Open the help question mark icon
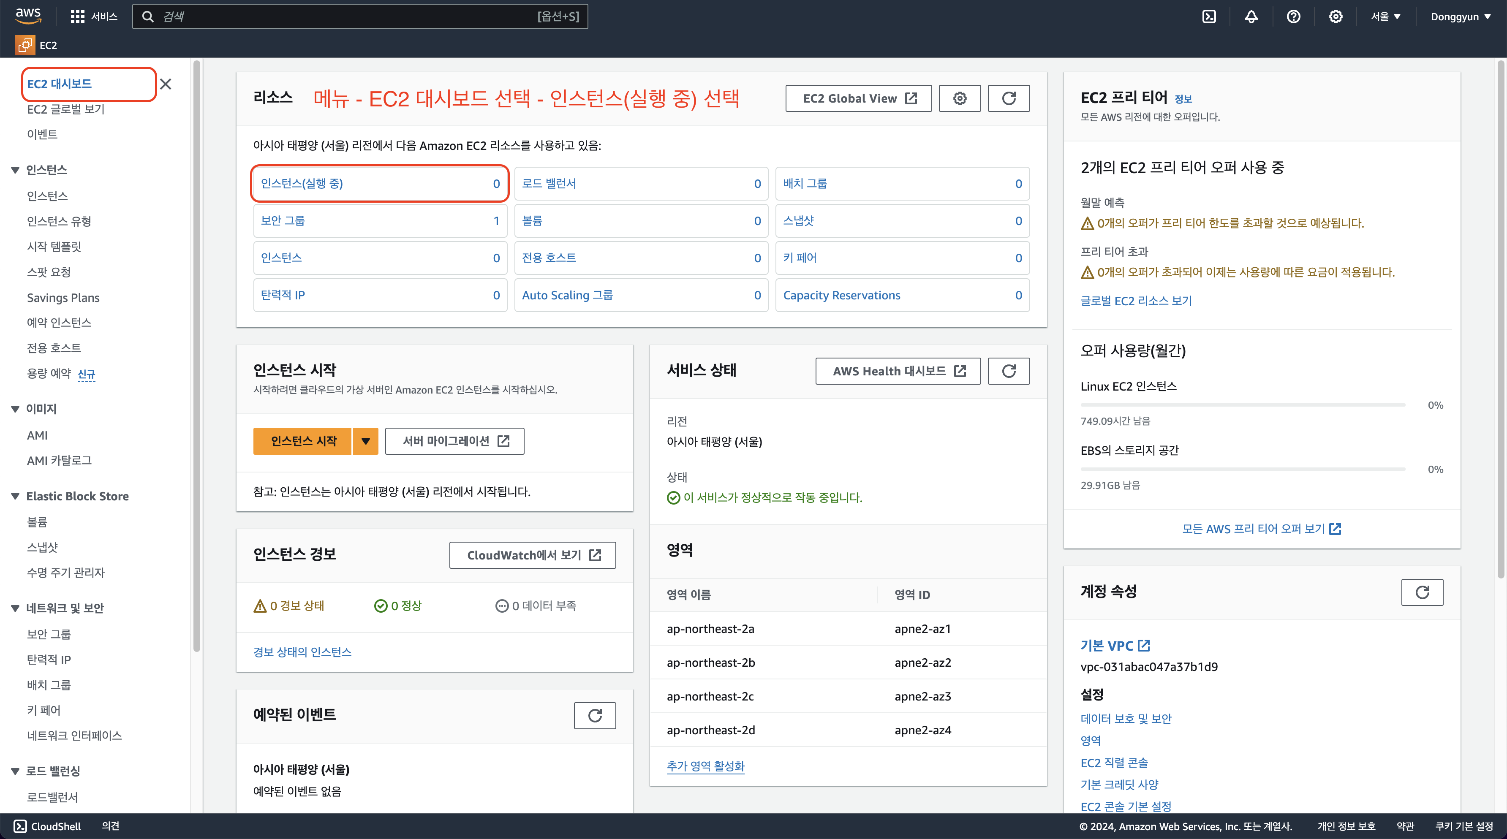 tap(1293, 16)
